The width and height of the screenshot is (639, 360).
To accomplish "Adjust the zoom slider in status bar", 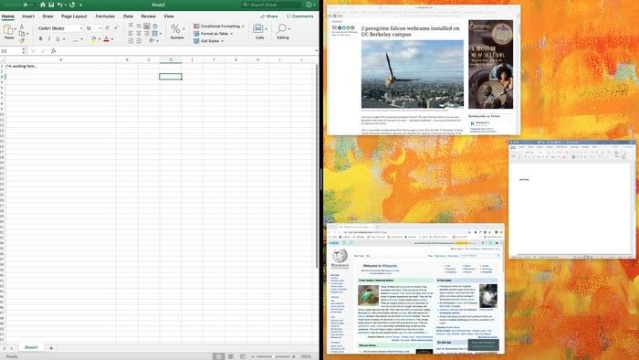I will (273, 356).
